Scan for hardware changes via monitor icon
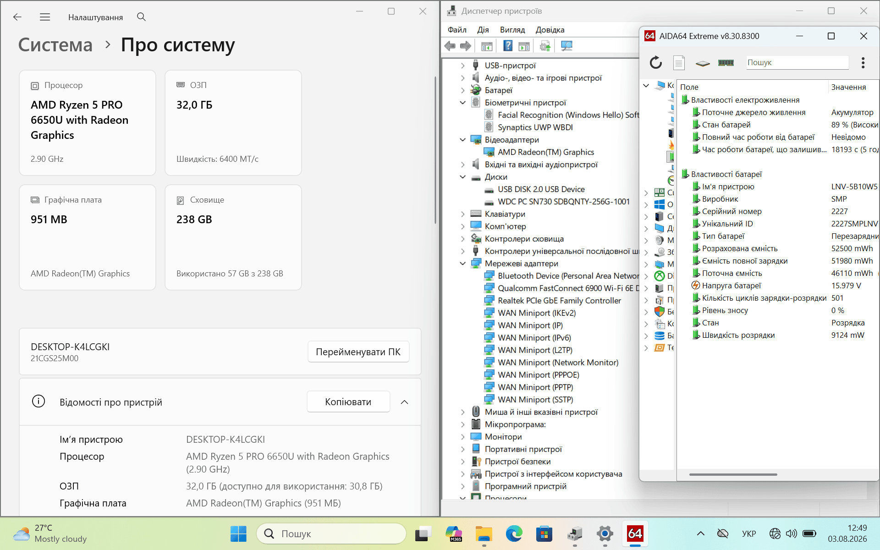Screen dimensions: 880x550 tap(567, 46)
